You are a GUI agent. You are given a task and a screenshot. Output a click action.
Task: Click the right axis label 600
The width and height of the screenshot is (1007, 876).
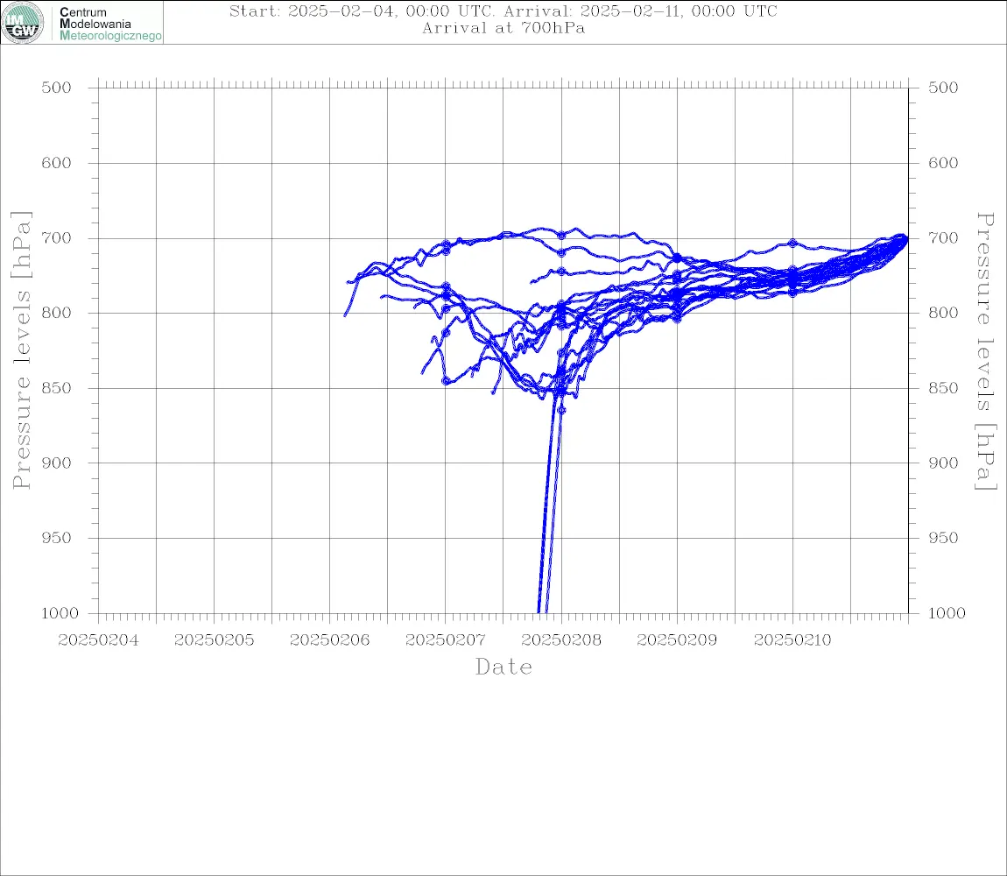(x=943, y=163)
